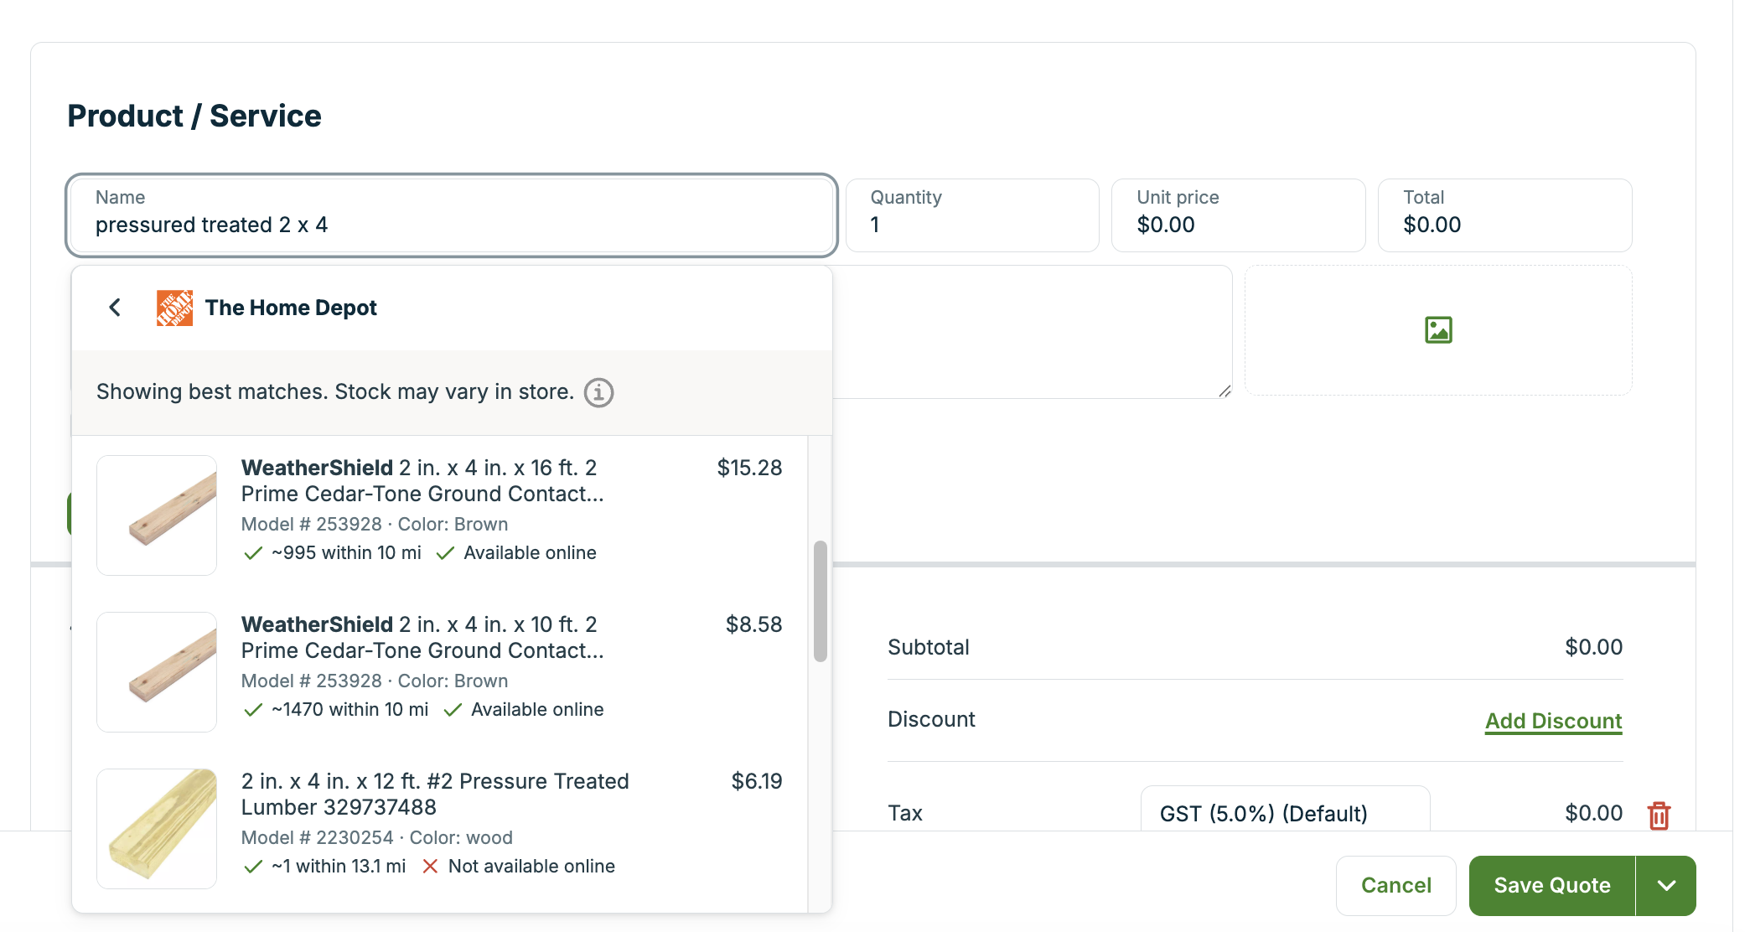
Task: Delete the tax line with trash icon
Action: pyautogui.click(x=1659, y=815)
